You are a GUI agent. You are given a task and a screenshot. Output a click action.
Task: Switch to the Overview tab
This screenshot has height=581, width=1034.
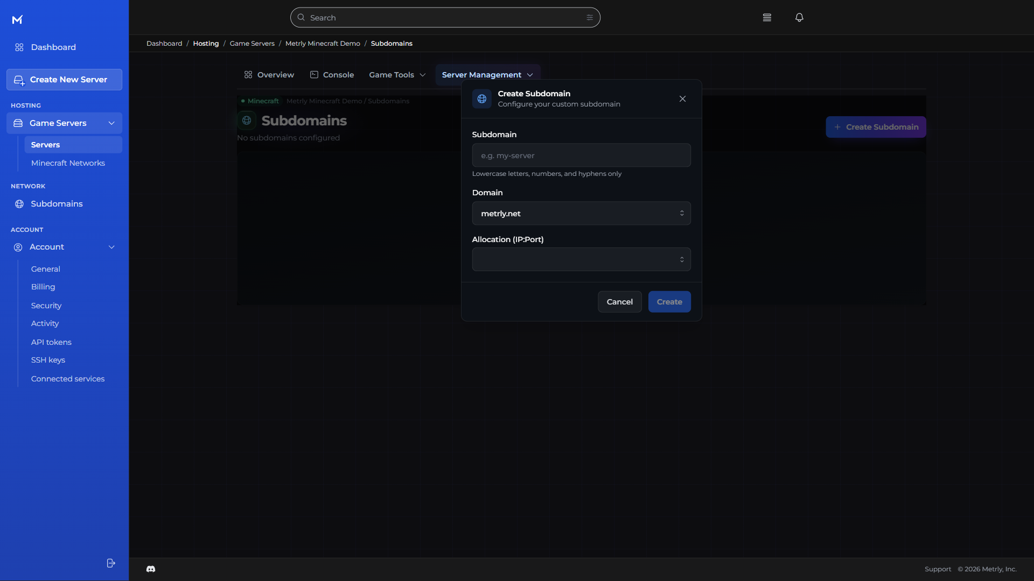269,75
